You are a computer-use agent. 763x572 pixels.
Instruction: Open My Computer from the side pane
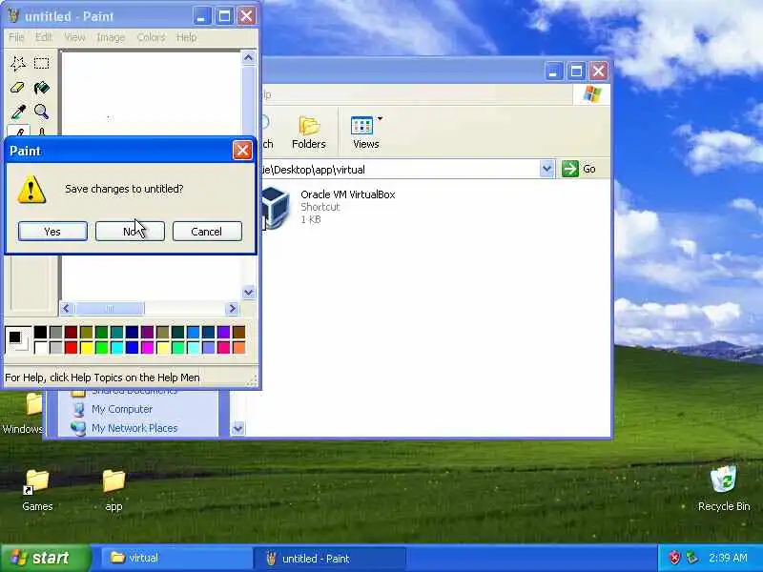[x=122, y=410]
